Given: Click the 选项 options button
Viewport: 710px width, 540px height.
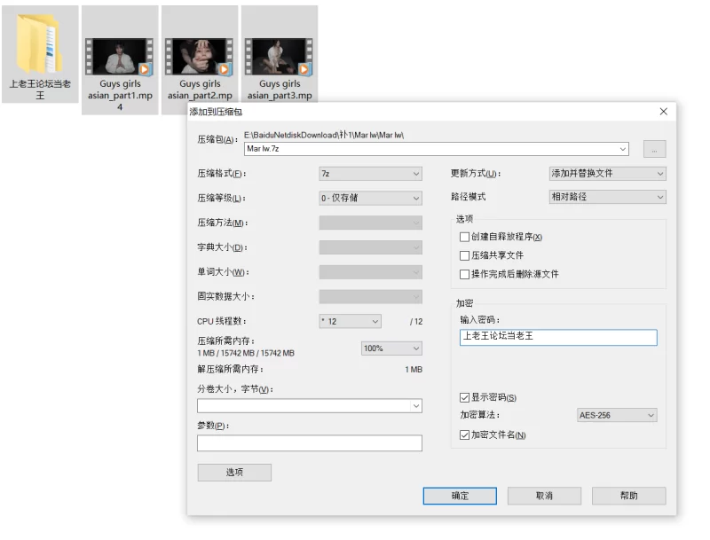Looking at the screenshot, I should pyautogui.click(x=234, y=472).
